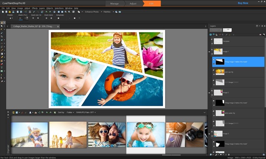Switch to the Manage tab

[115, 3]
